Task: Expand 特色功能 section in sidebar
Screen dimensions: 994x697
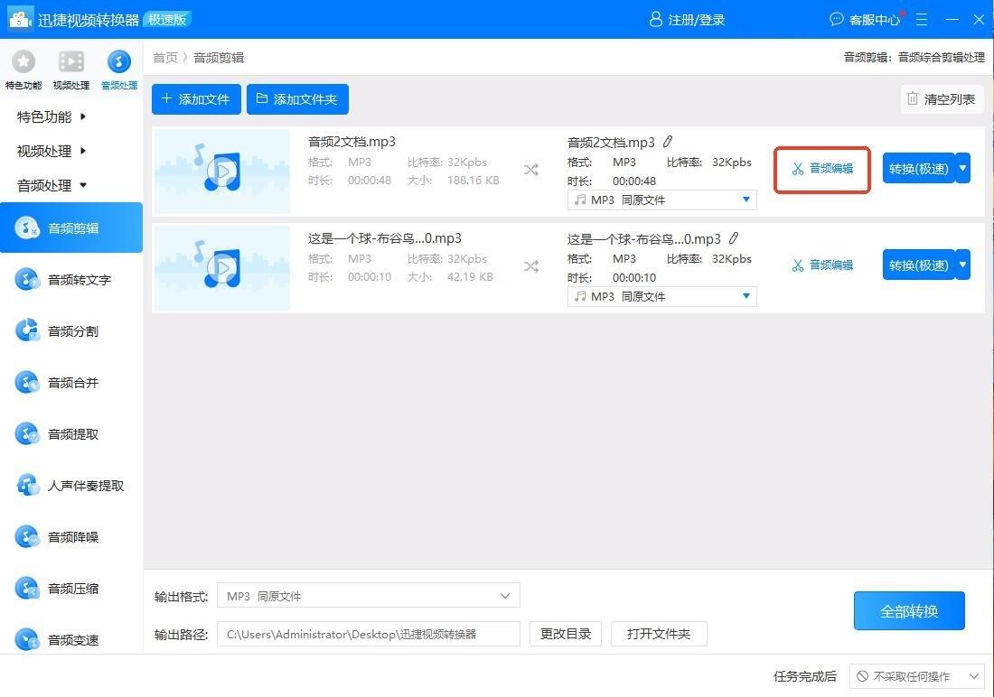Action: [x=52, y=116]
